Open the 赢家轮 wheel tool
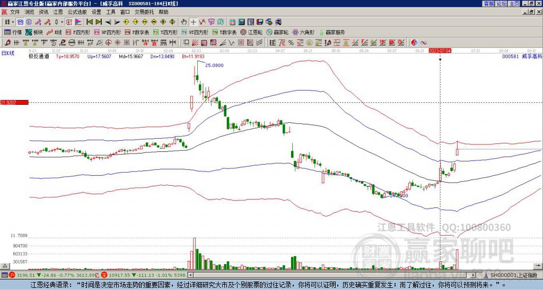The width and height of the screenshot is (543, 290). pyautogui.click(x=277, y=32)
